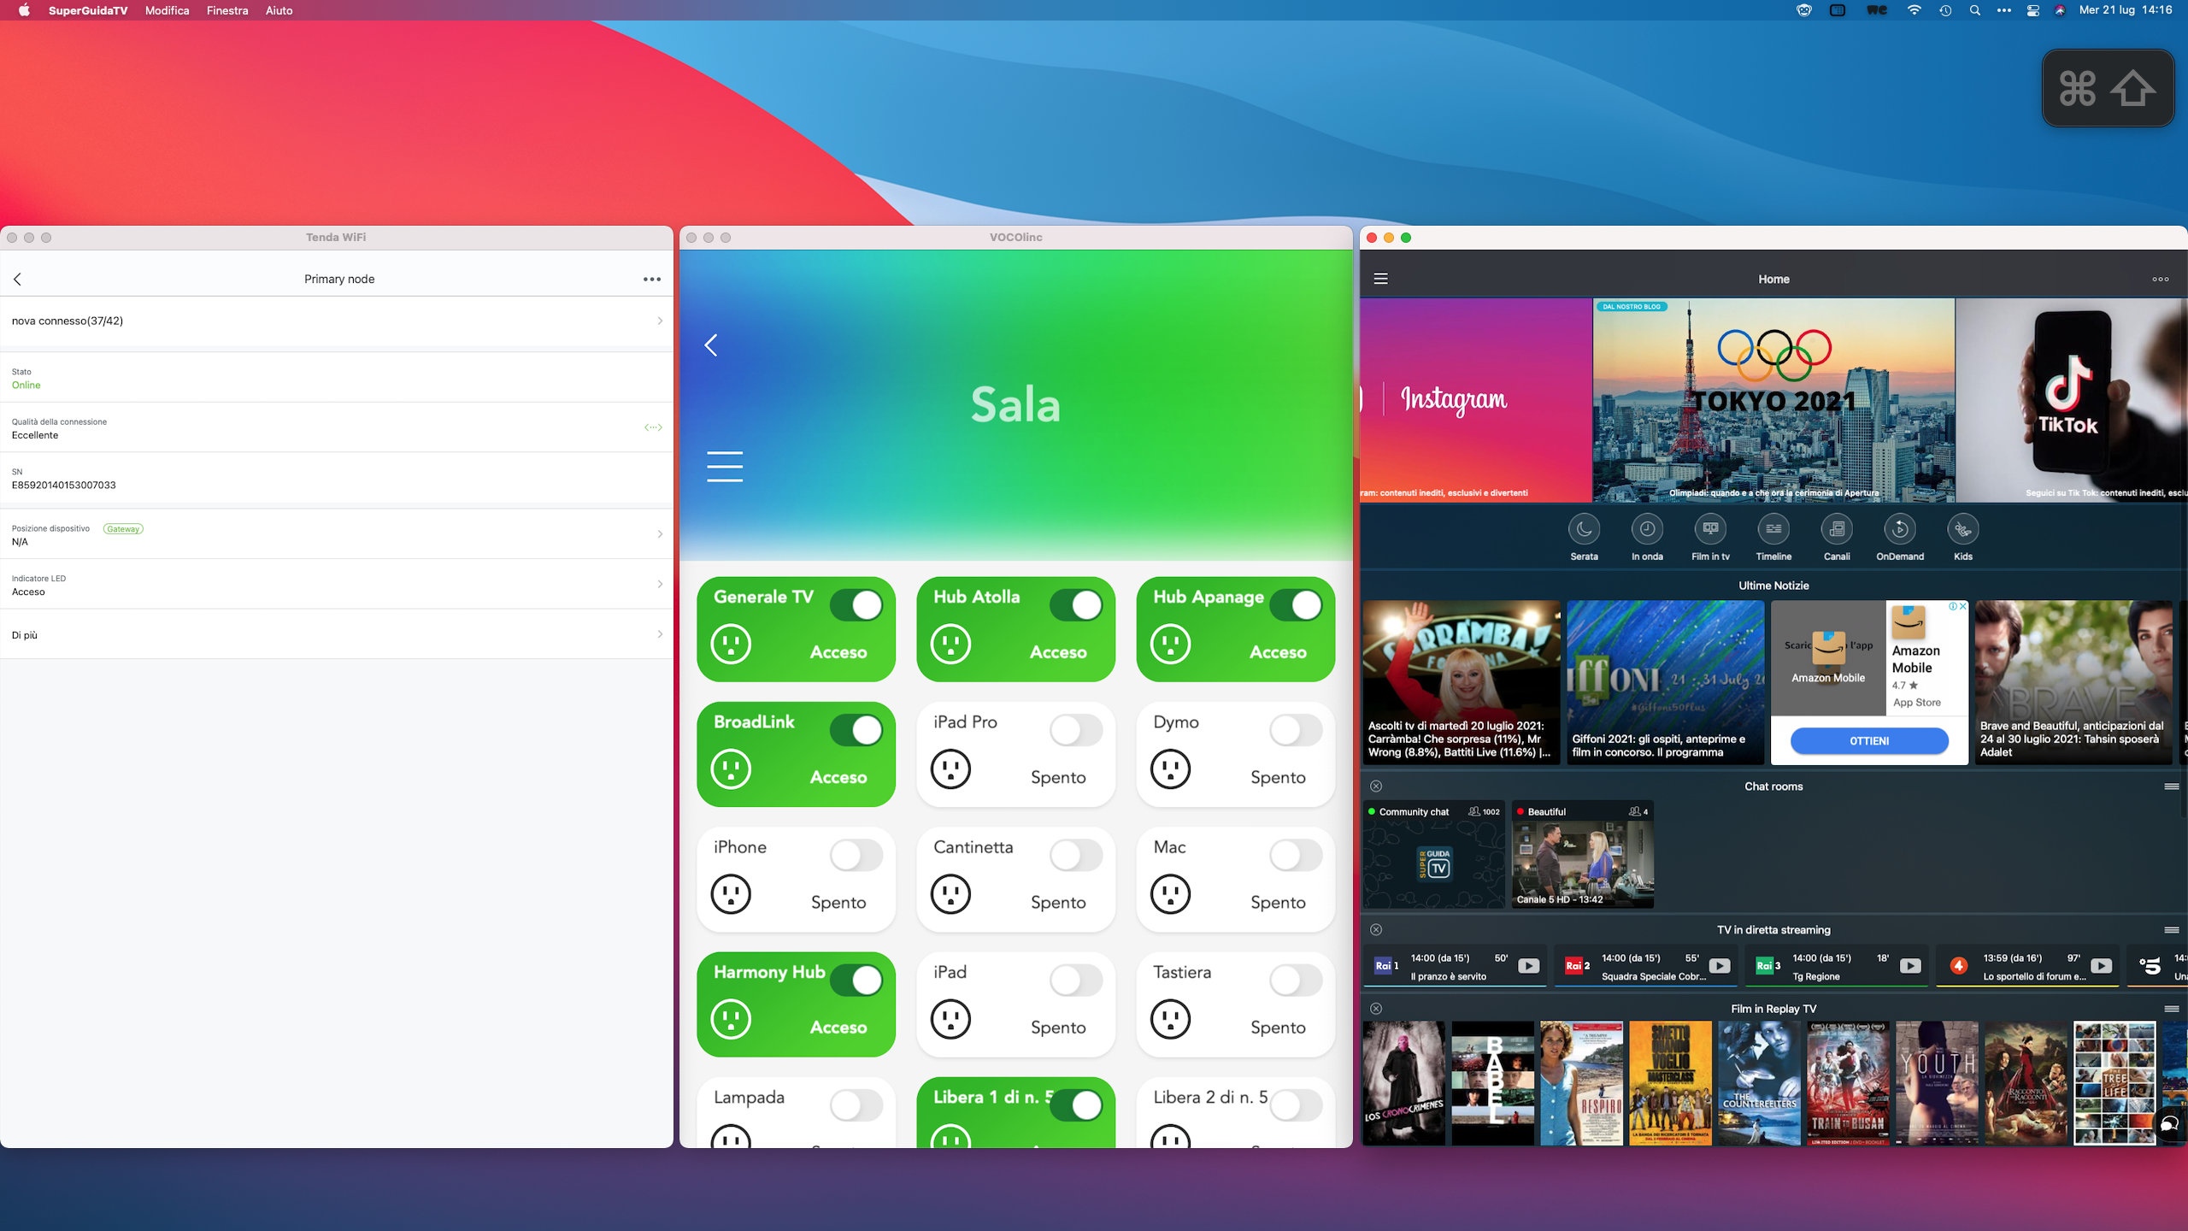Play Rai 3 live stream

click(1909, 966)
